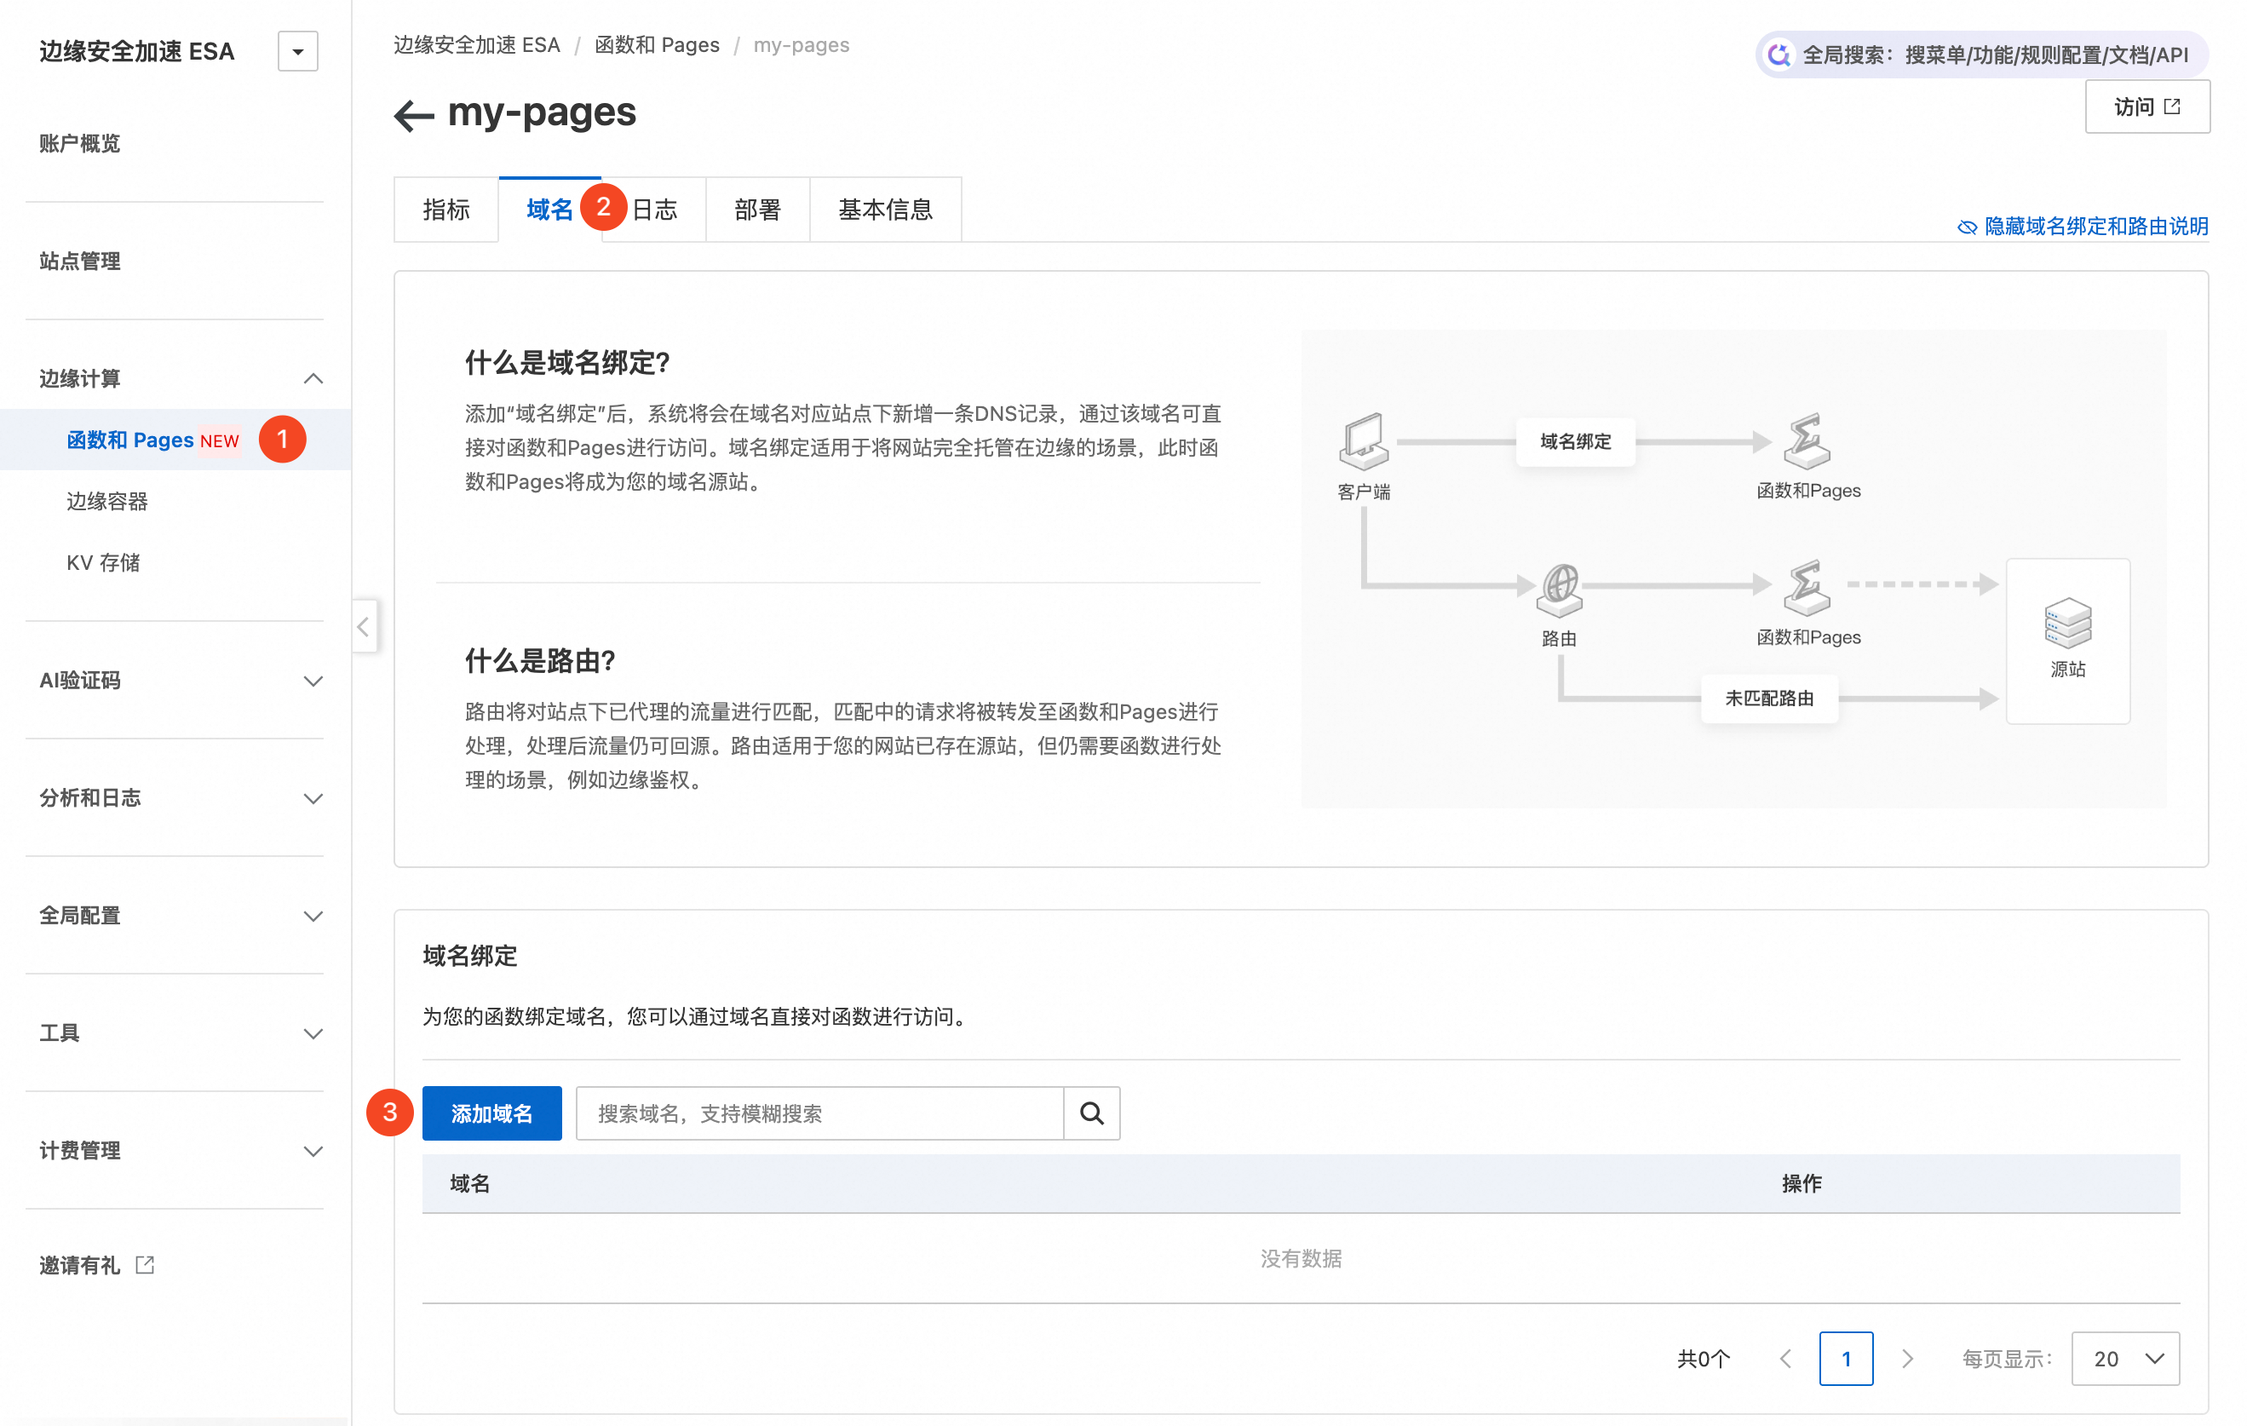
Task: Collapse the 边缘计算 sidebar section
Action: tap(313, 378)
